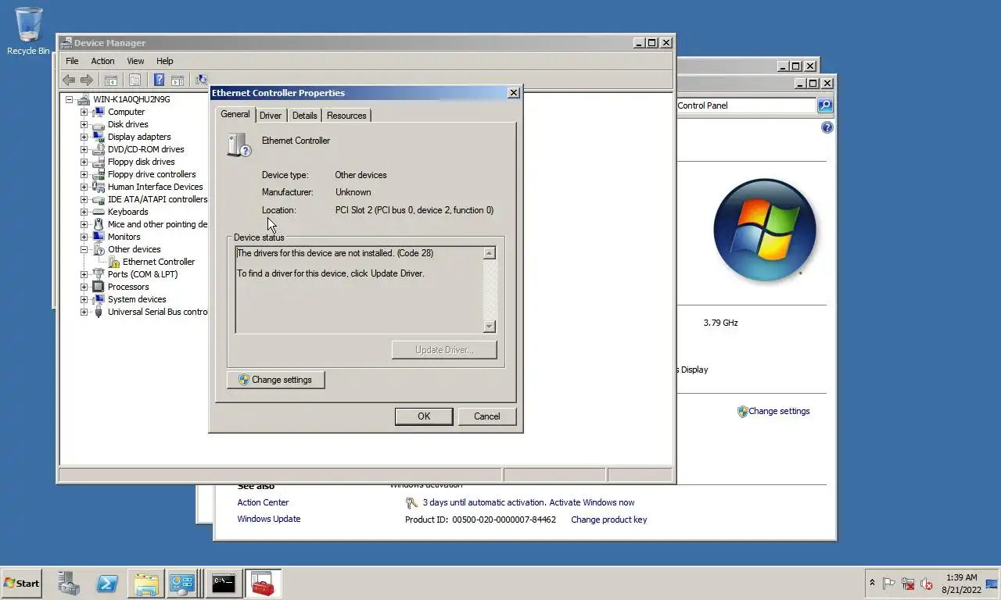Expand the Disk drives node
This screenshot has width=1001, height=600.
coord(84,124)
